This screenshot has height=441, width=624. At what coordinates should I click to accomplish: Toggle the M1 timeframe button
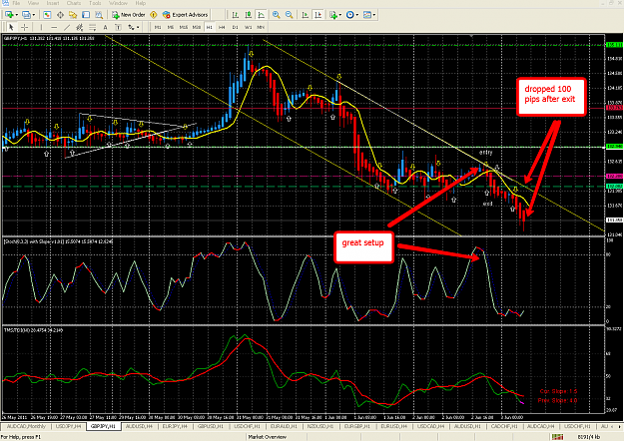pos(158,27)
